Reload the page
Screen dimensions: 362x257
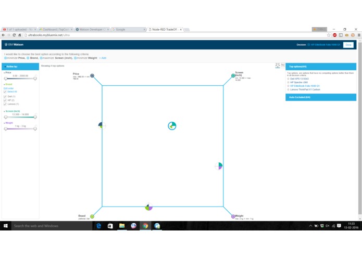(14, 35)
